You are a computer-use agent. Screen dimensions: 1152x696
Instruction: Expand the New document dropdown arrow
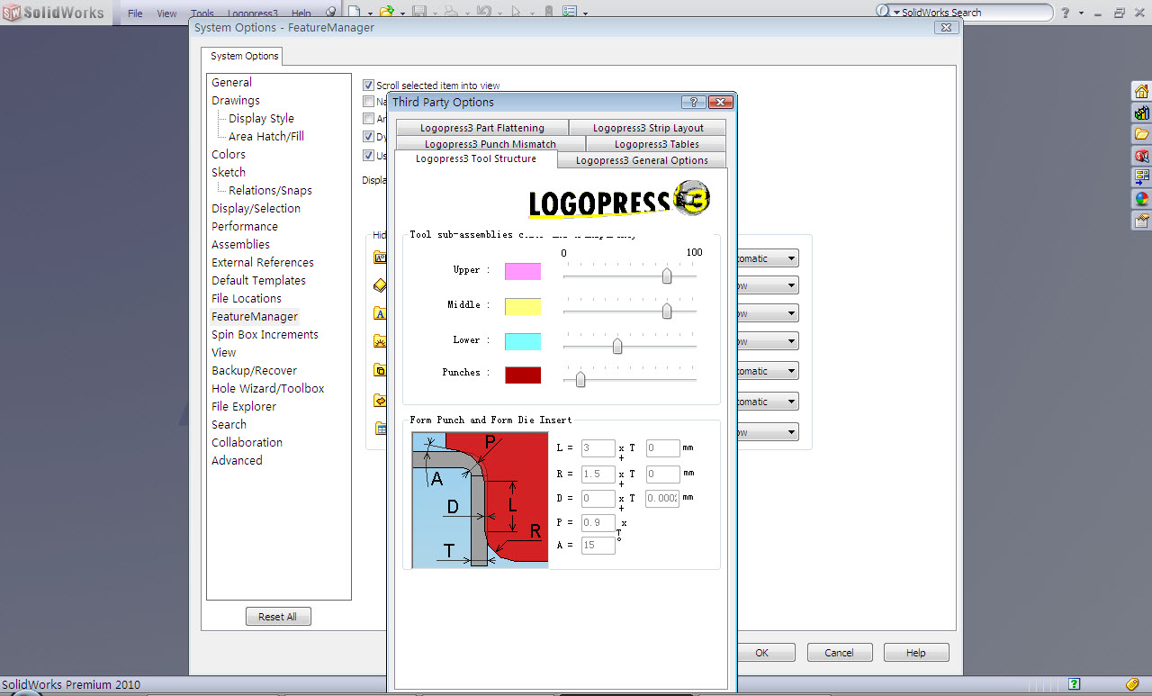[x=370, y=14]
